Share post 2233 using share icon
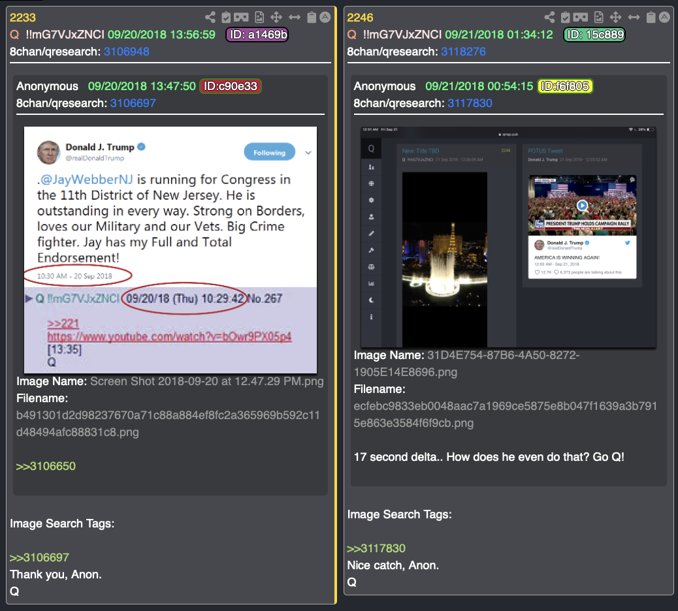 tap(210, 17)
